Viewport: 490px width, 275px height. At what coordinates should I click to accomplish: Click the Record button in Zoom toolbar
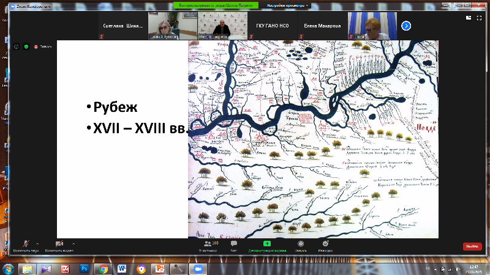[301, 246]
